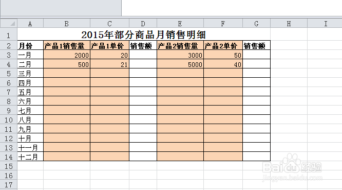342x190 pixels.
Task: Select row 16 header
Action: point(9,175)
